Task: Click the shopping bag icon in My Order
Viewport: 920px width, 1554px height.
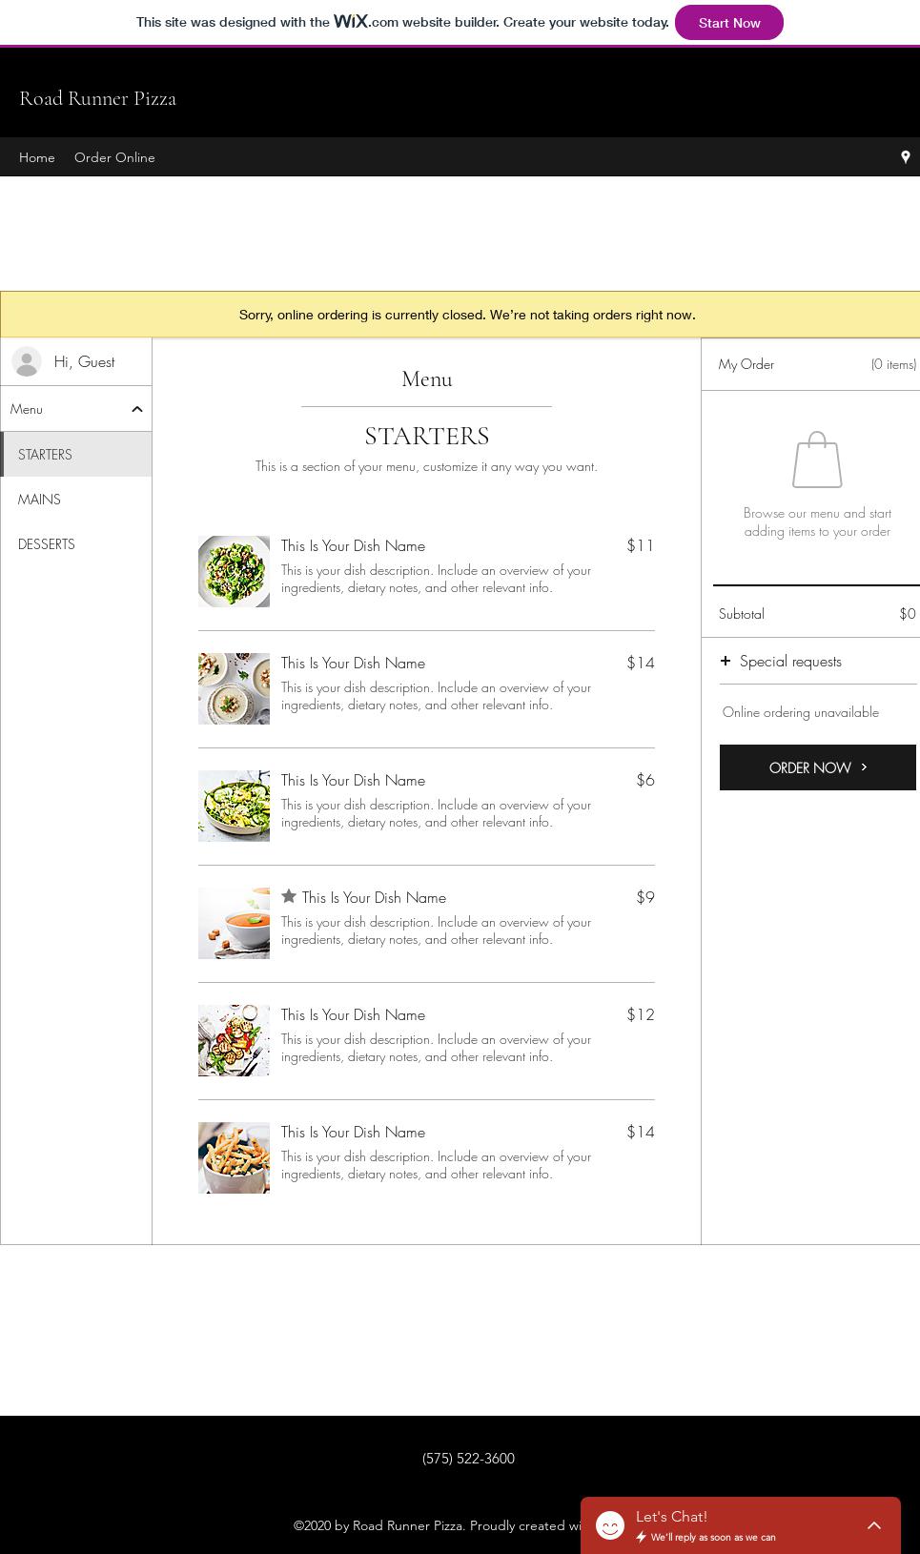Action: (817, 460)
